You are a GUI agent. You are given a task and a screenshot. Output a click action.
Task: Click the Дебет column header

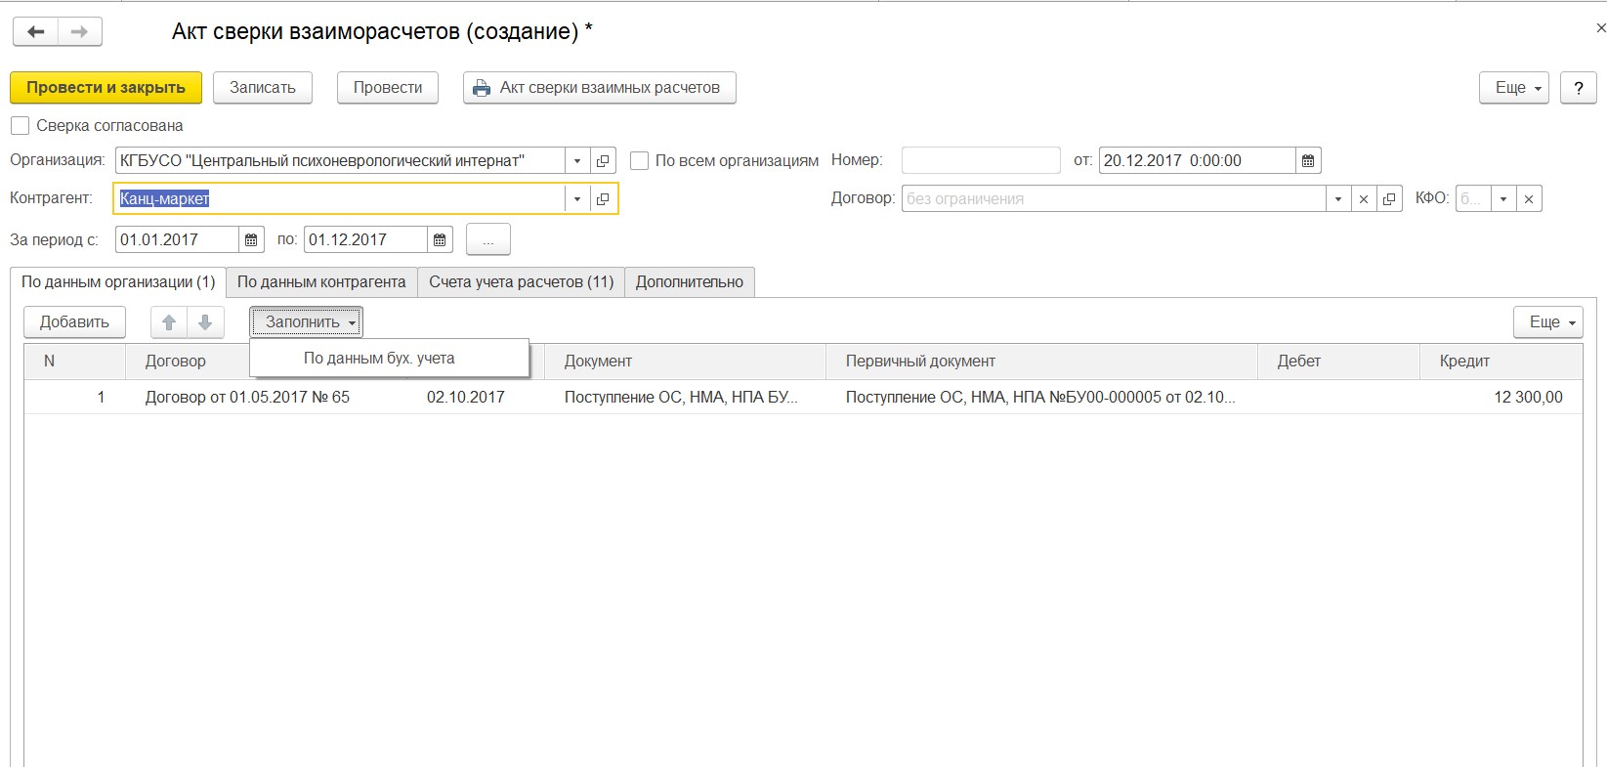1338,362
